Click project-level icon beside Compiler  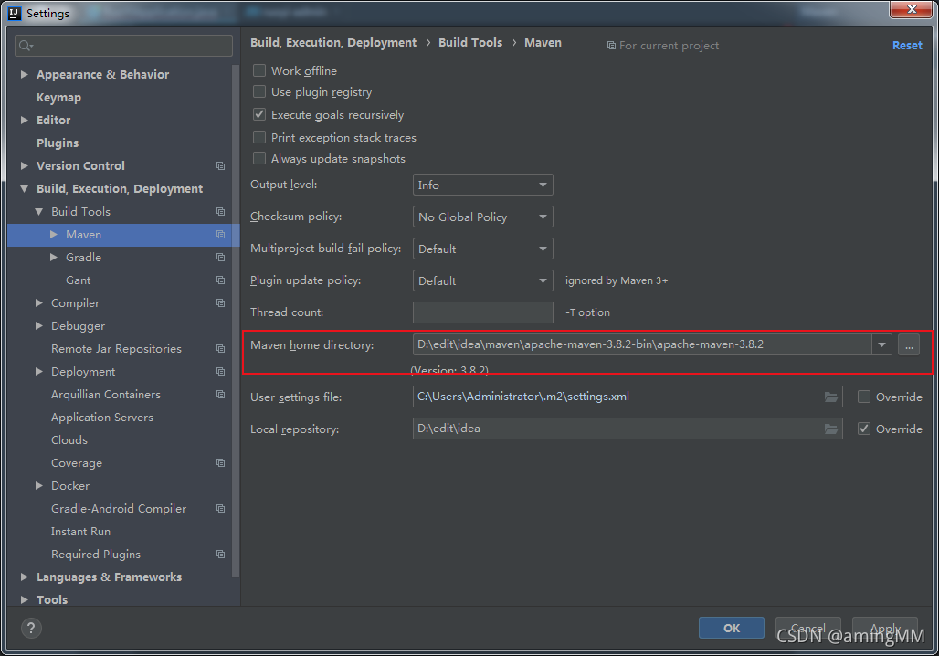pos(220,302)
